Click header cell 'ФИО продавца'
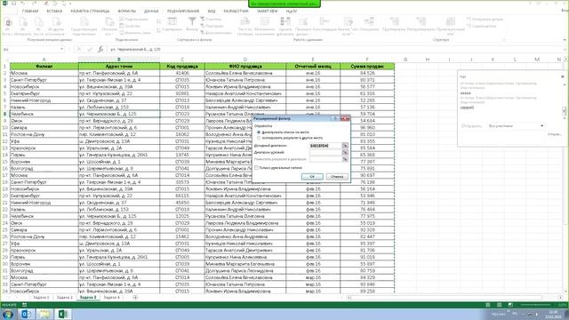The height and width of the screenshot is (320, 569). [245, 67]
